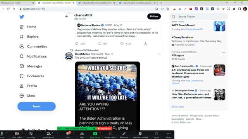Retweet the National Review tweet

tap(100, 44)
